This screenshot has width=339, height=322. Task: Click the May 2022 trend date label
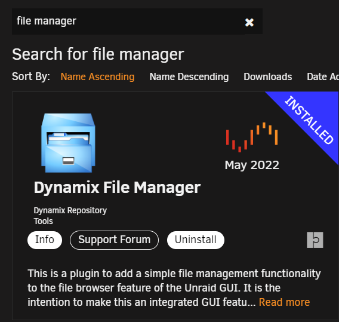252,165
